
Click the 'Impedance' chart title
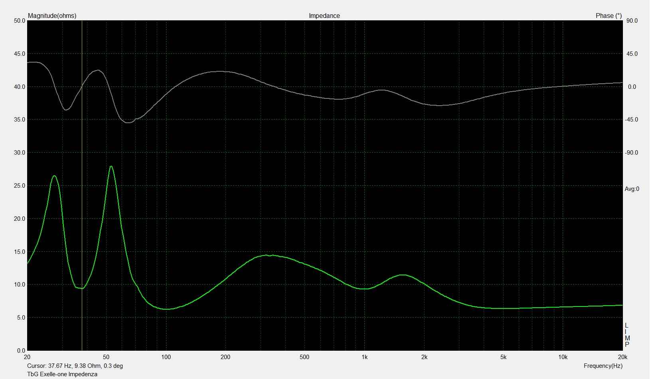click(324, 16)
